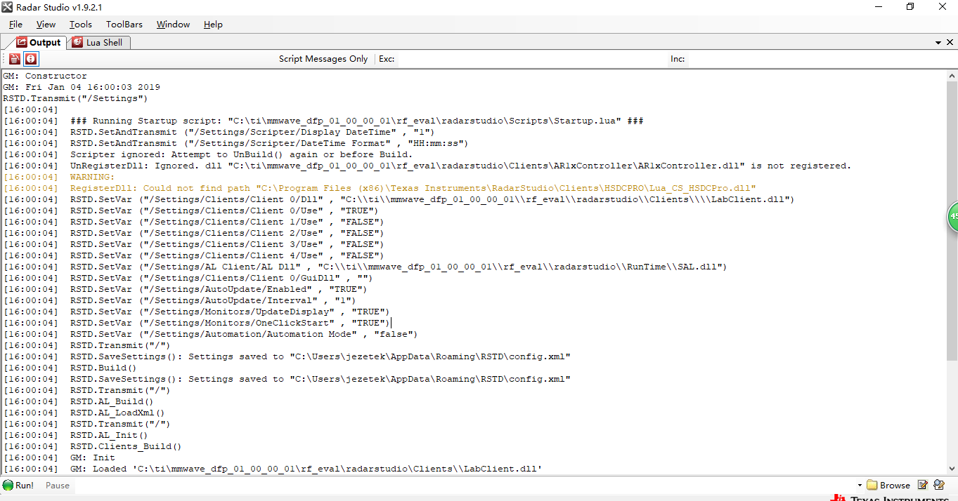Close the Output panel with its X button
Viewport: 958px width, 501px height.
click(x=950, y=43)
